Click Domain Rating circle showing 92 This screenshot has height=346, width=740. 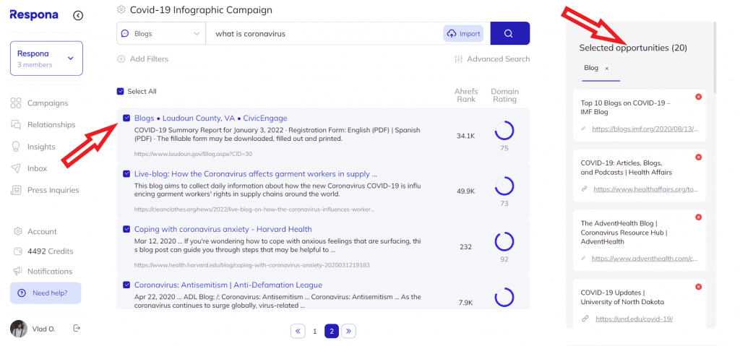click(x=504, y=241)
